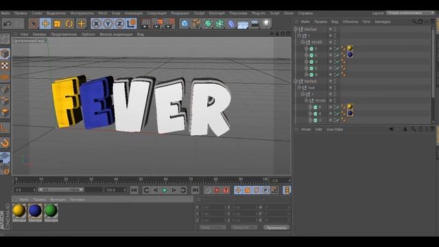
Task: Open the Script menu
Action: [274, 13]
